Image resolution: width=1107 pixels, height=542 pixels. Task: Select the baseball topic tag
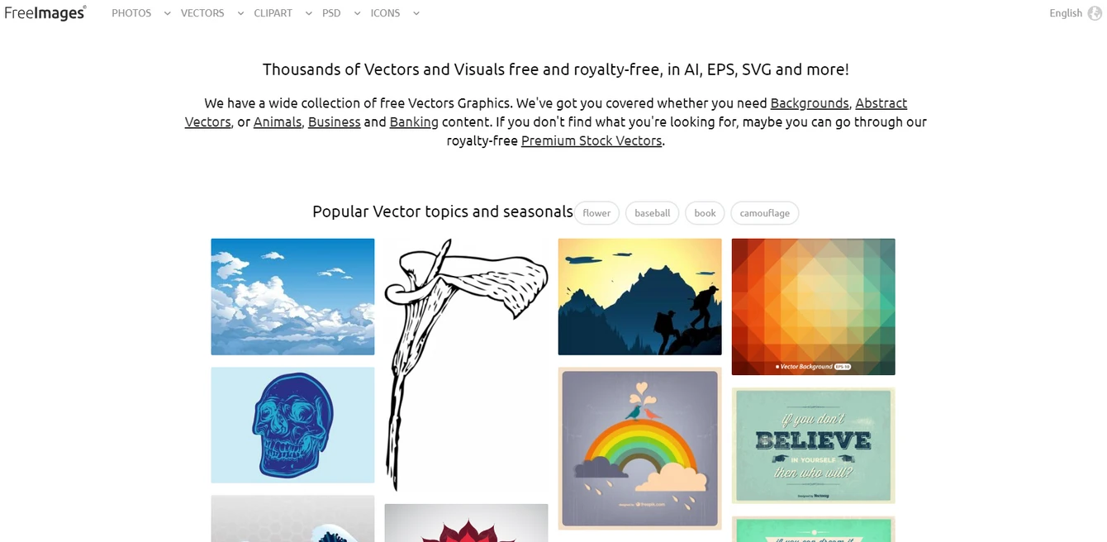pos(652,213)
